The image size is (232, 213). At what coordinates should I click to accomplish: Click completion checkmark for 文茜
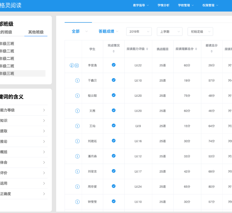tap(114, 111)
